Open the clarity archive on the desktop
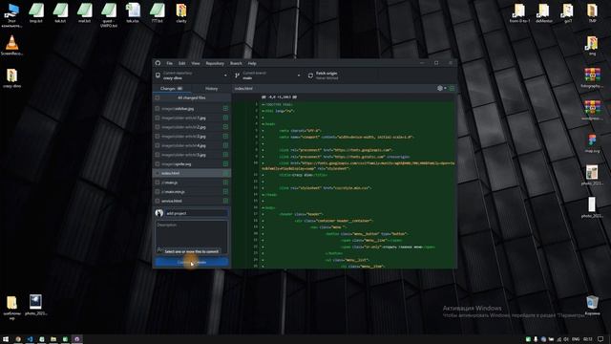The height and width of the screenshot is (344, 611). (181, 12)
